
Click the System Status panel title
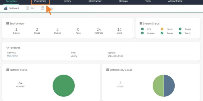tap(151, 23)
